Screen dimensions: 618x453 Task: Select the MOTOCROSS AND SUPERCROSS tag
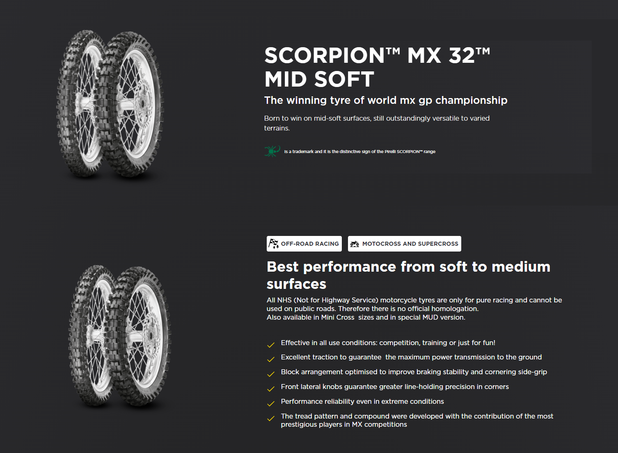click(x=405, y=244)
